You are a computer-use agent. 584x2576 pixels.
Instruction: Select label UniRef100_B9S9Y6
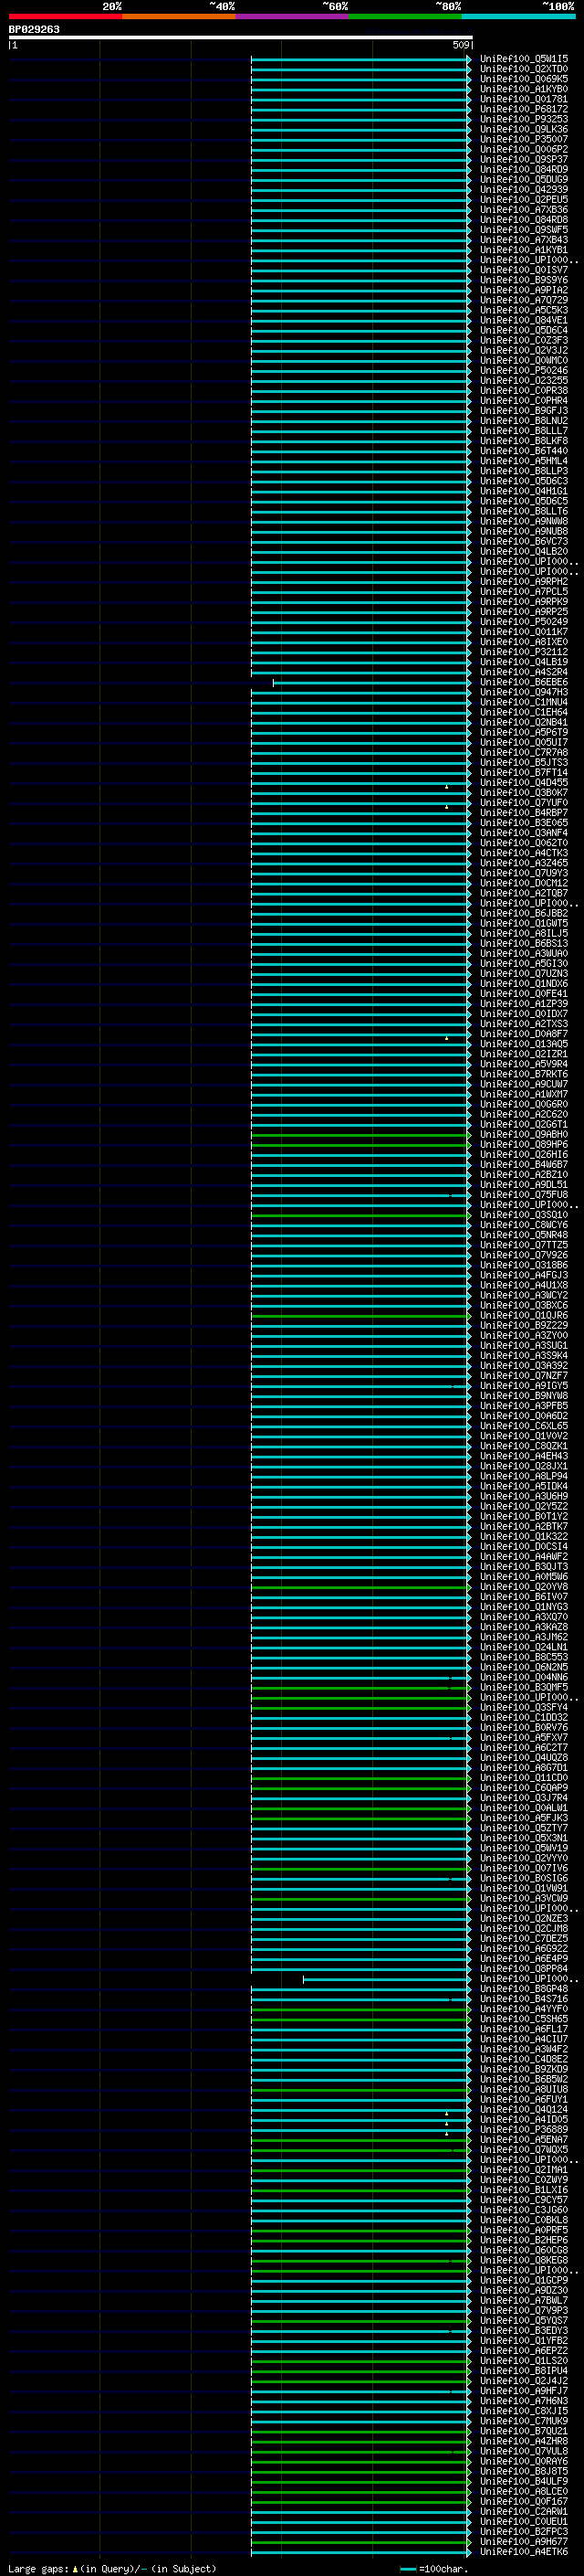pyautogui.click(x=524, y=280)
